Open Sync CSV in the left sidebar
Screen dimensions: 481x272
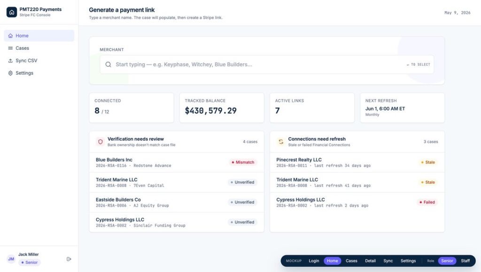[x=39, y=61]
